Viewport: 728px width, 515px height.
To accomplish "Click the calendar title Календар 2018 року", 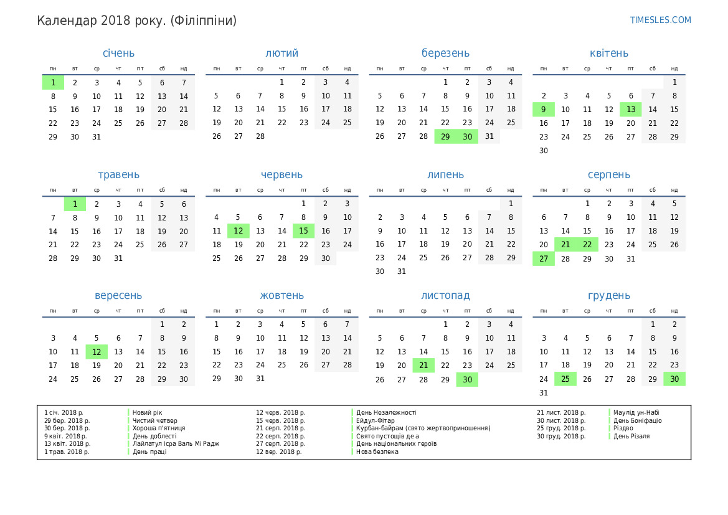I will [x=136, y=21].
